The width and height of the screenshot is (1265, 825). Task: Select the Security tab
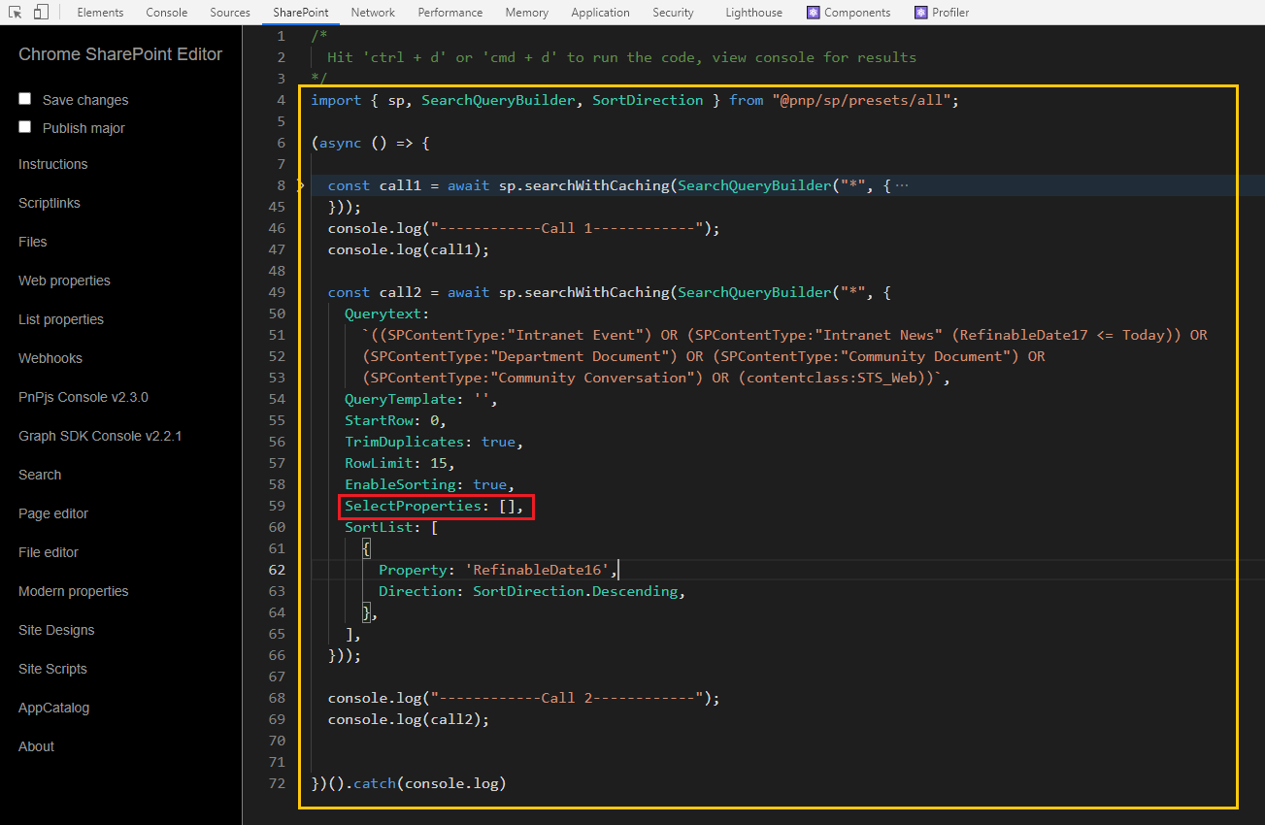pos(673,13)
